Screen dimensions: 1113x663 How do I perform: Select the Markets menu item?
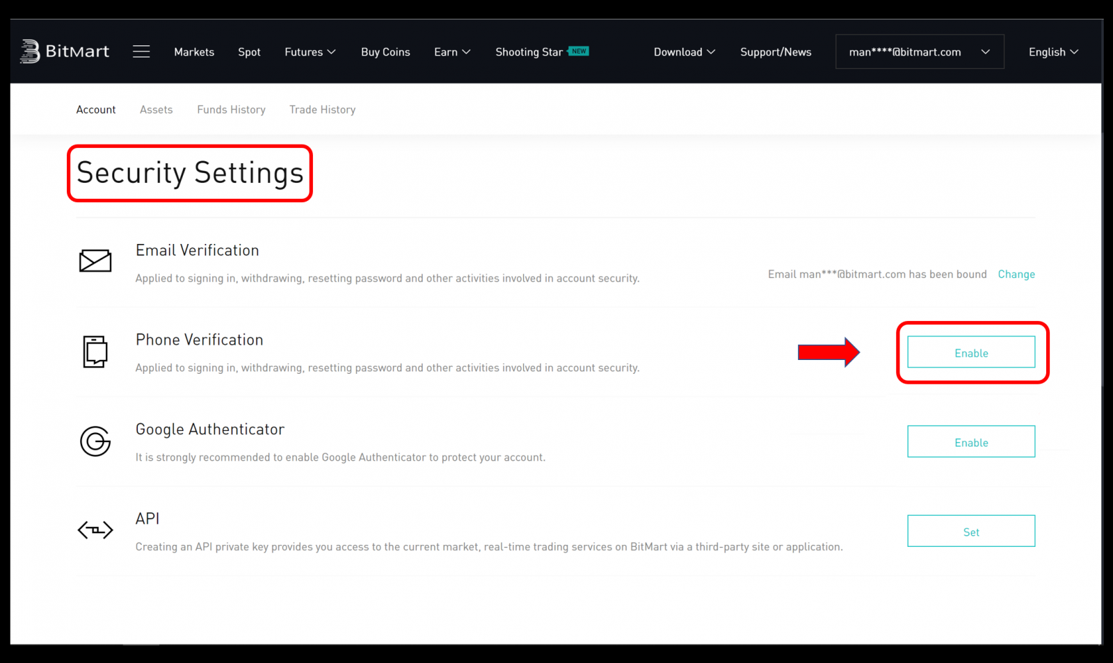194,51
